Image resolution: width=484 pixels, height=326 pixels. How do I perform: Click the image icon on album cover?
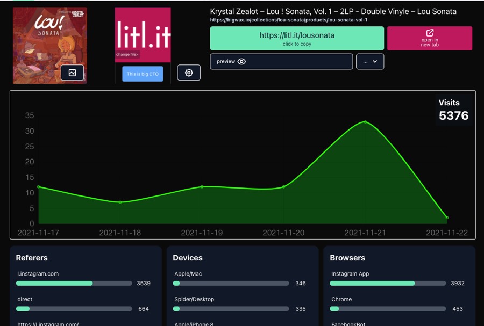point(72,73)
